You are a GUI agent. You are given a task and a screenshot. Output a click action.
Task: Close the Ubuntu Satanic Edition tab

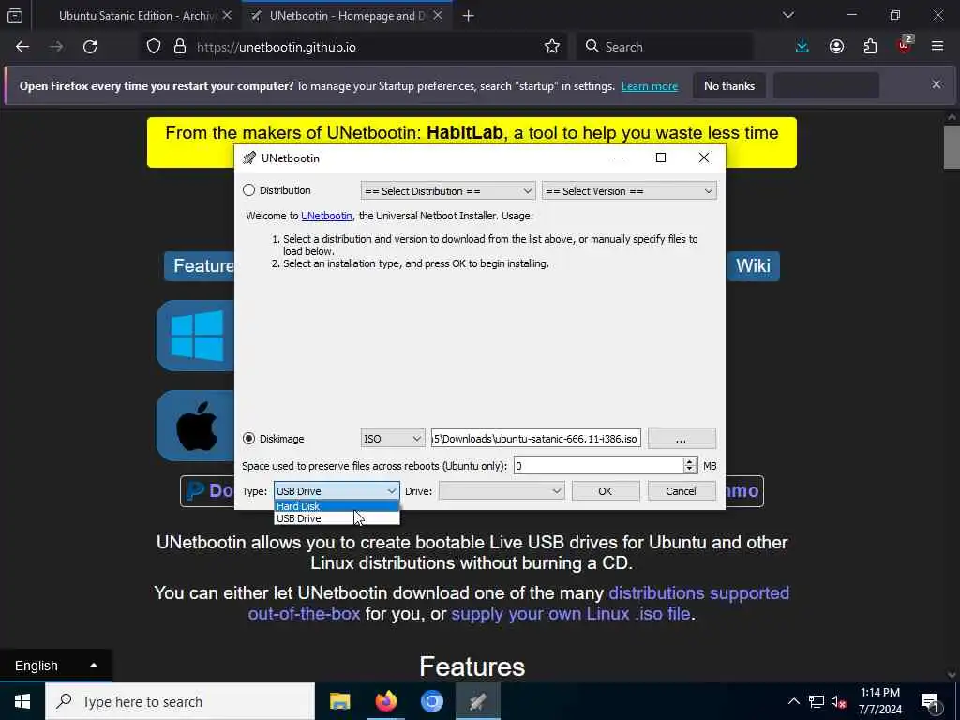[227, 16]
